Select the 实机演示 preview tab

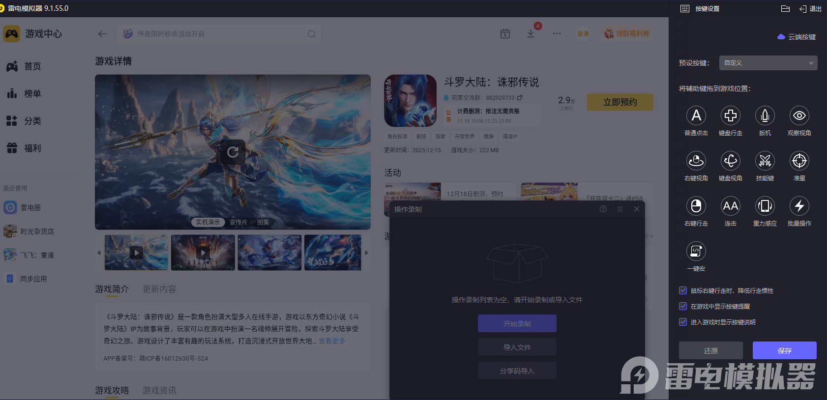[x=208, y=222]
